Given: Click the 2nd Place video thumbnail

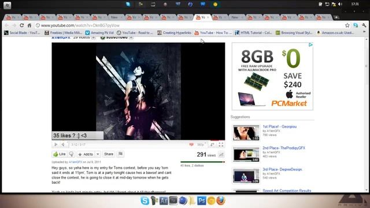Looking at the screenshot, I should [x=246, y=154].
